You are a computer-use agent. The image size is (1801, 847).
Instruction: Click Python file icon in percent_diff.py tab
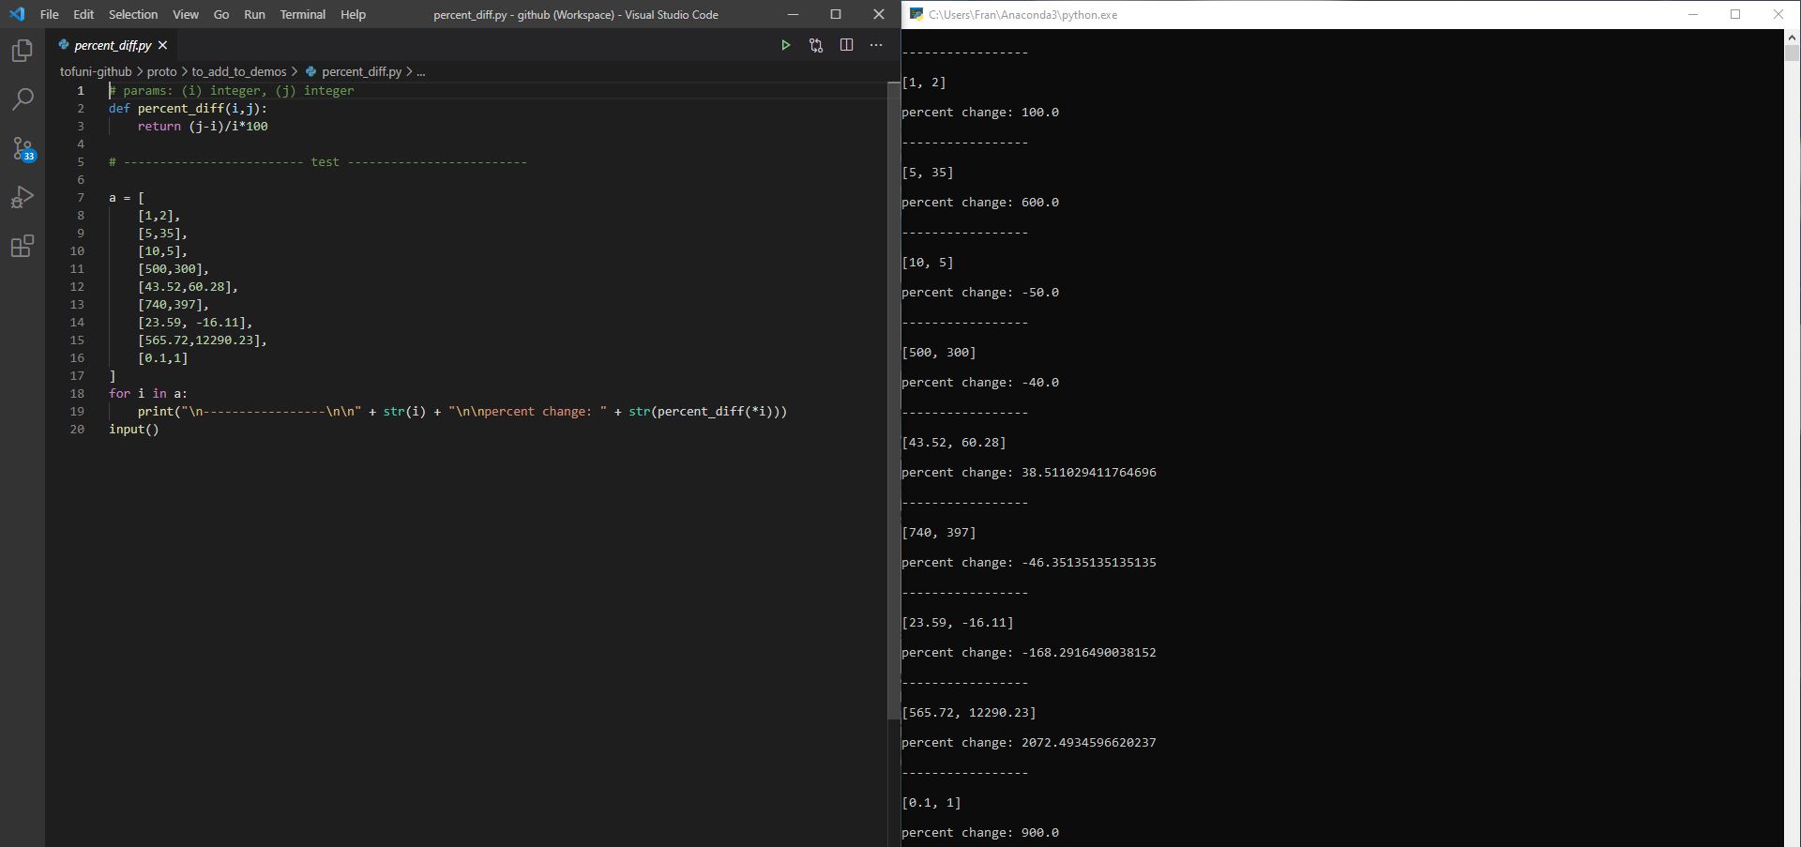click(x=64, y=45)
